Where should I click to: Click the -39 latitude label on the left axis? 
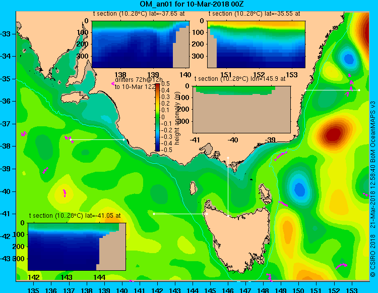(x=6, y=169)
